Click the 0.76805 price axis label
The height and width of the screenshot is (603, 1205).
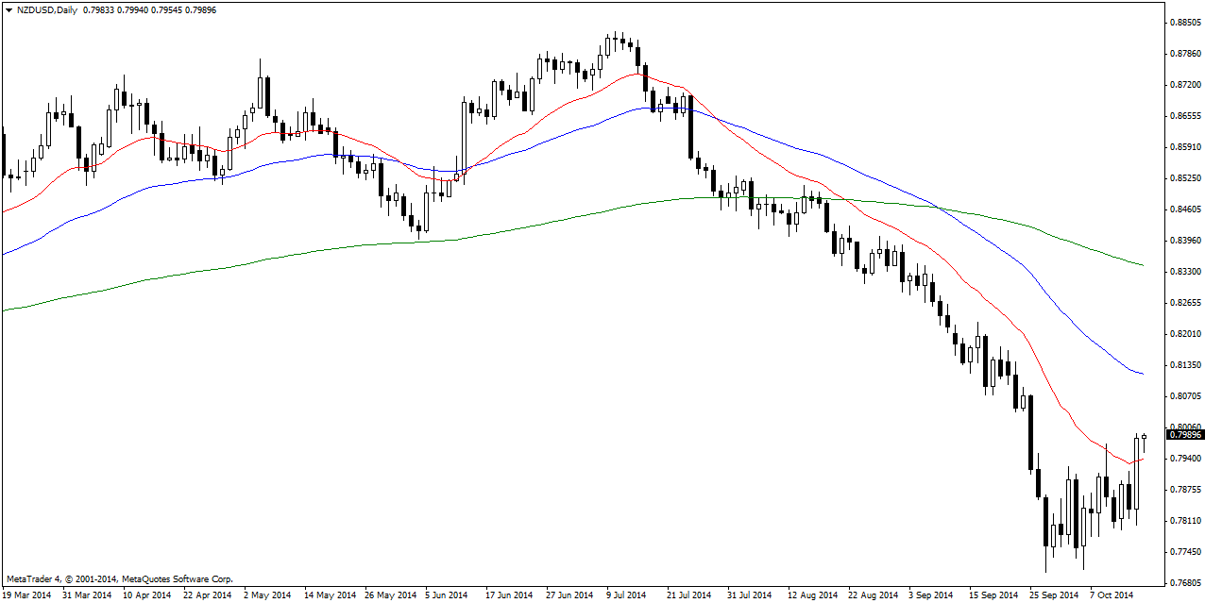point(1184,582)
